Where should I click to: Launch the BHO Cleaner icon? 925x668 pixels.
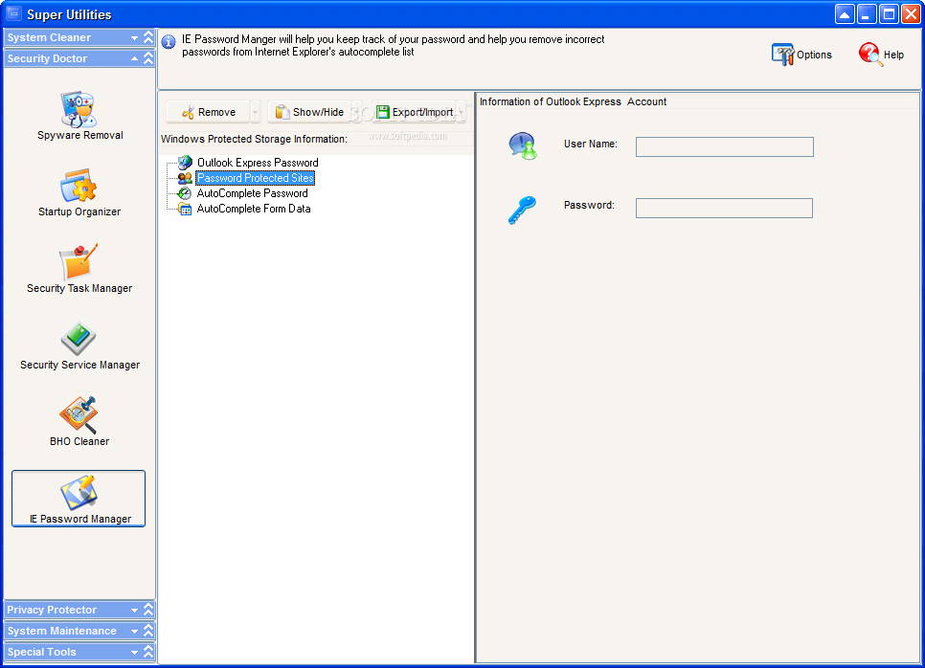[x=79, y=415]
